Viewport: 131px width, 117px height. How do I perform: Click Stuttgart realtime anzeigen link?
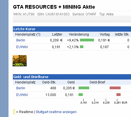[x=56, y=112]
